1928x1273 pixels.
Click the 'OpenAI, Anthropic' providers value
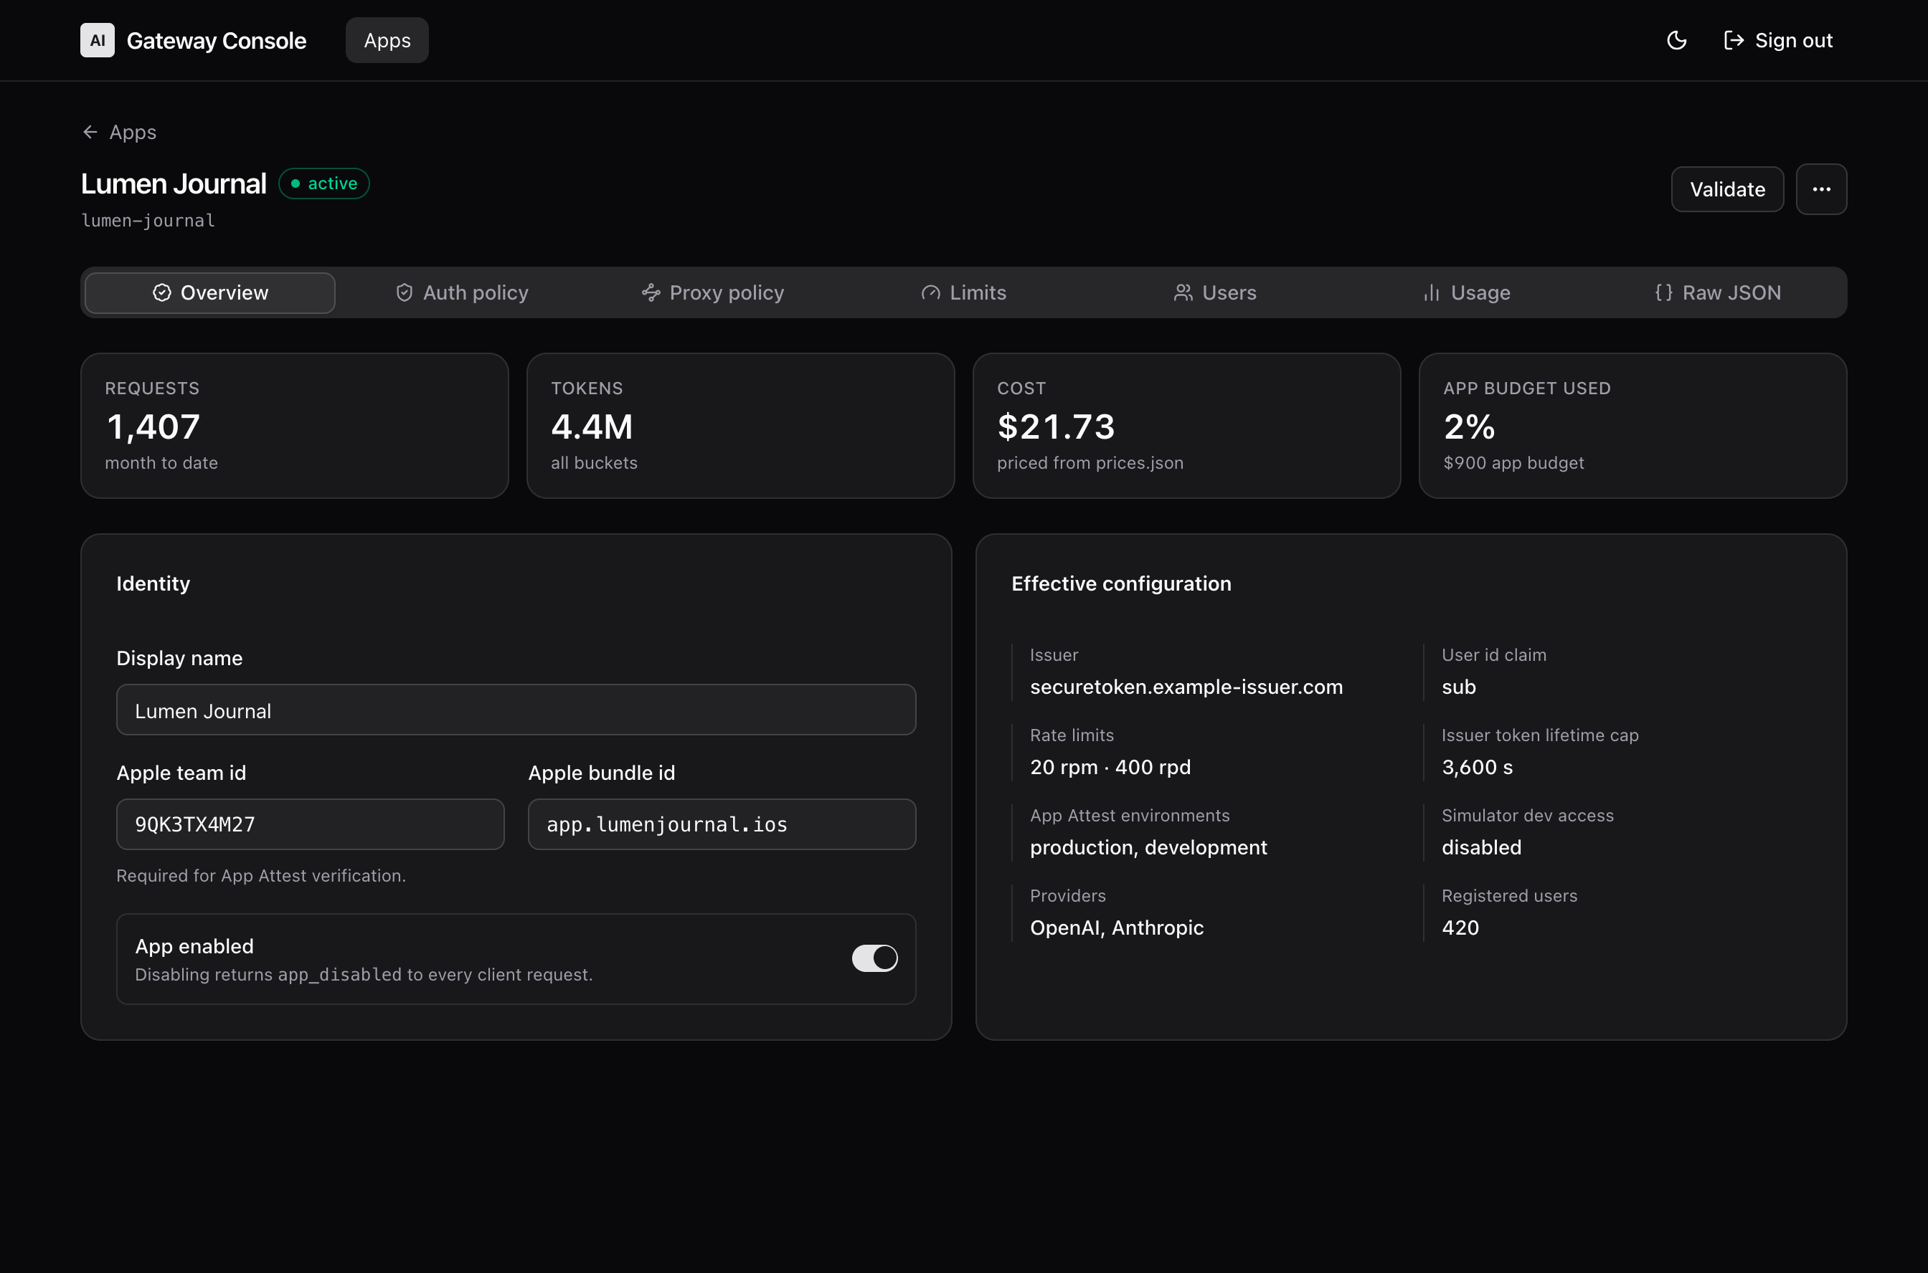point(1116,928)
